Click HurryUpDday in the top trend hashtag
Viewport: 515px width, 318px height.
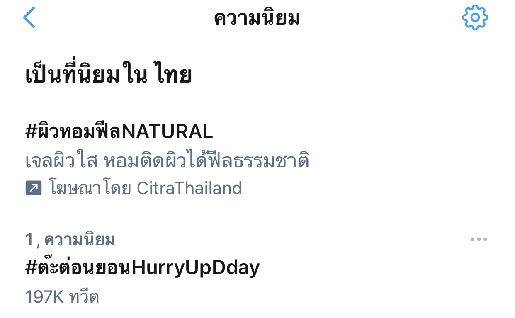195,268
